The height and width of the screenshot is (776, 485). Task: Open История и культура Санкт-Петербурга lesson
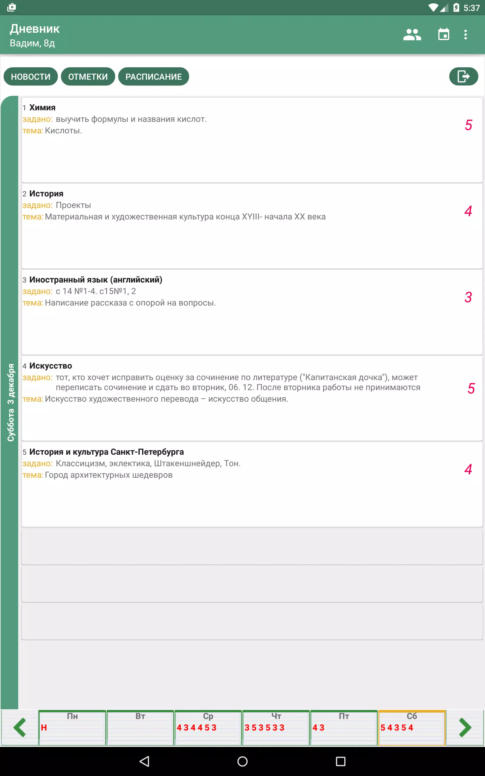click(252, 484)
